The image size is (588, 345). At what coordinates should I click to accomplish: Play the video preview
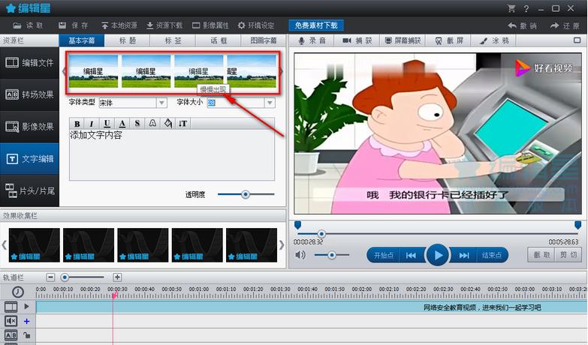point(437,255)
